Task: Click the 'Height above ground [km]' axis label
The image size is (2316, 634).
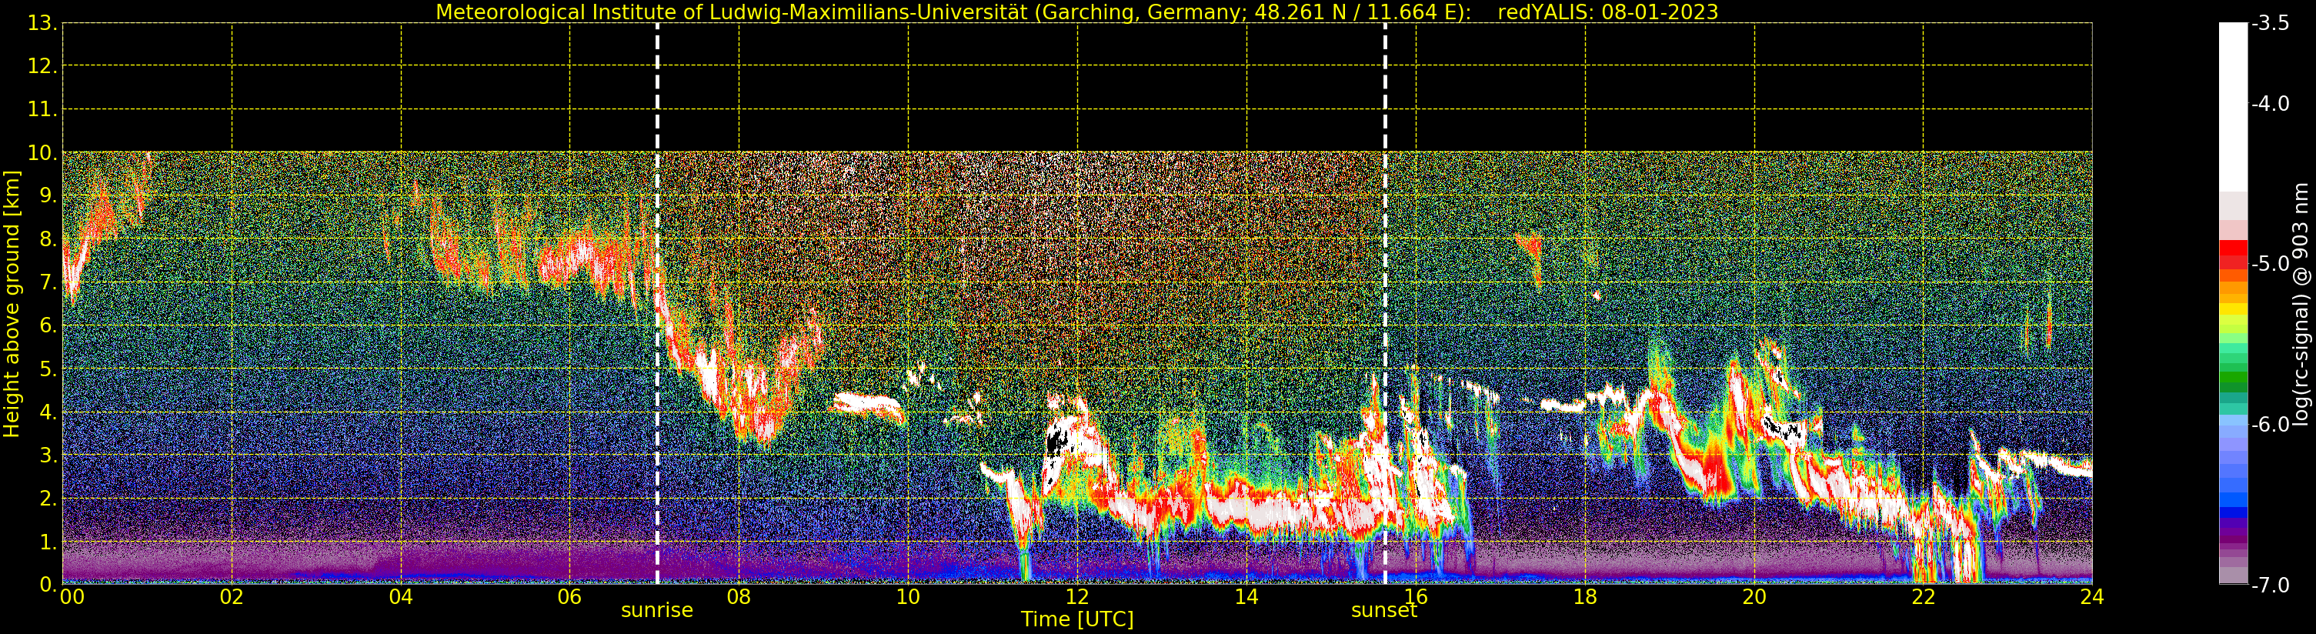Action: coord(12,304)
